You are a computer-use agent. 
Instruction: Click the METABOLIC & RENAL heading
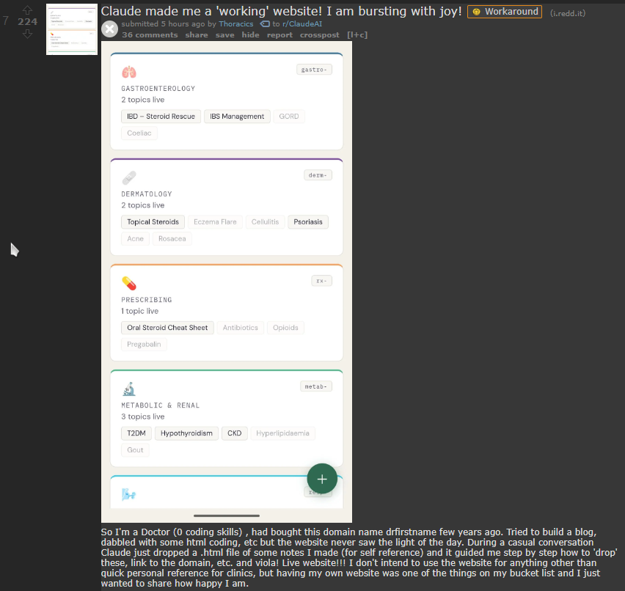pyautogui.click(x=160, y=405)
